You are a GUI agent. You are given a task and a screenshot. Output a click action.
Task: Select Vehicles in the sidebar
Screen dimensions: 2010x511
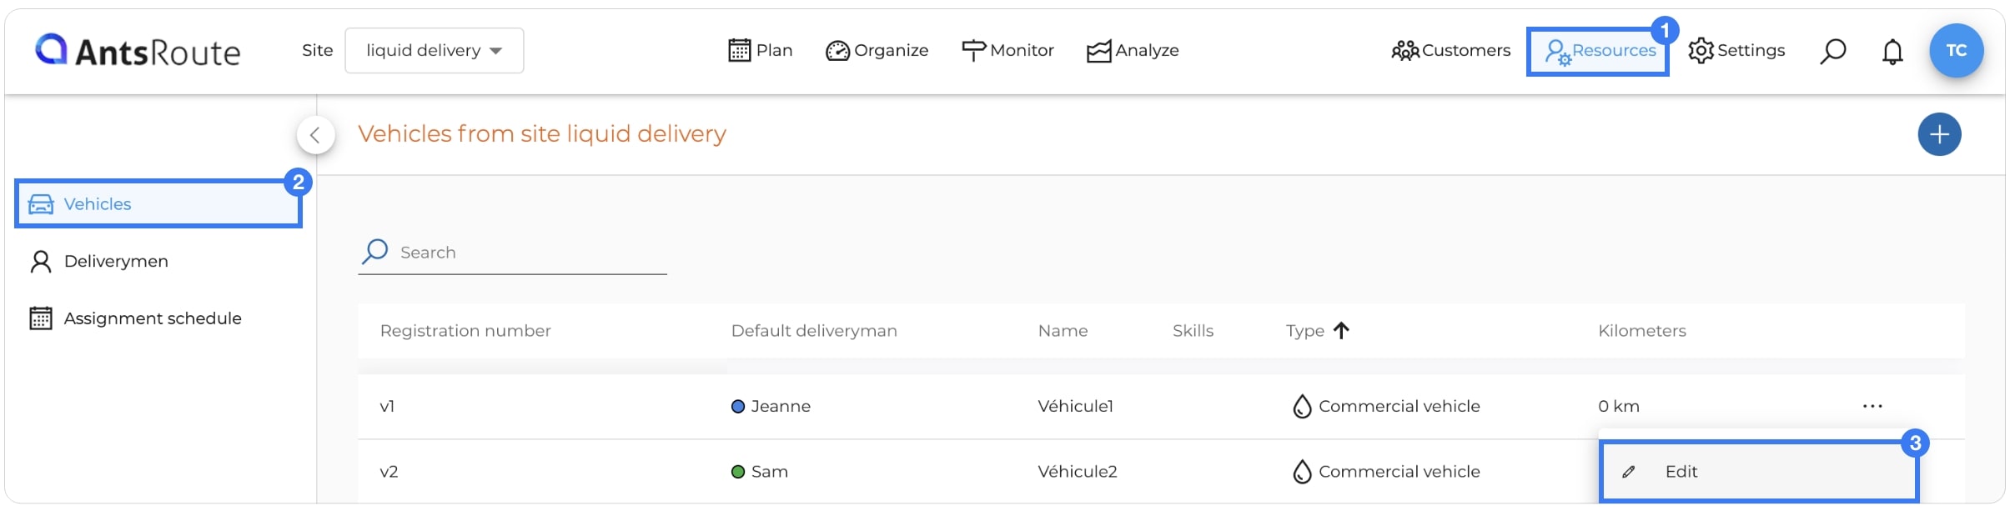click(158, 204)
